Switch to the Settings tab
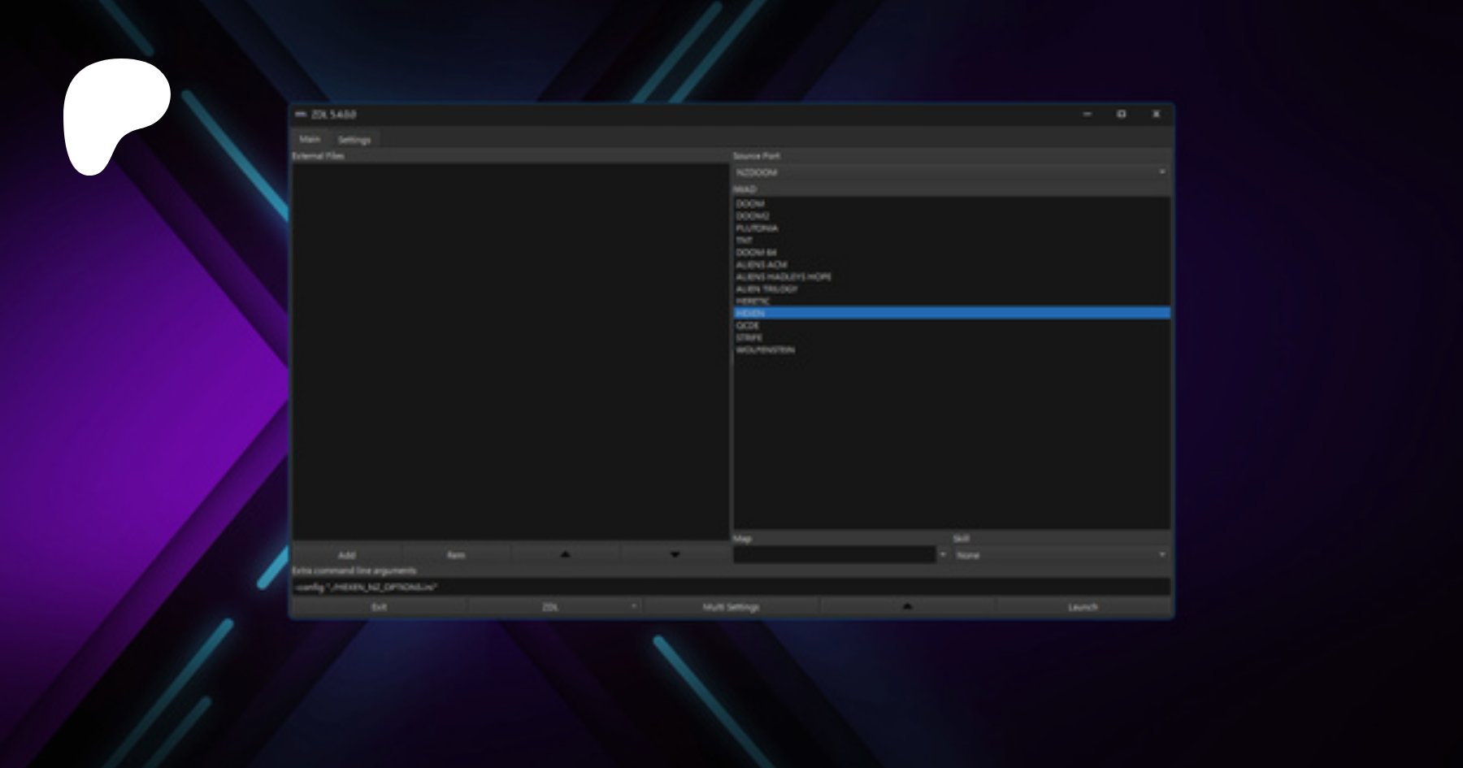 (x=354, y=140)
